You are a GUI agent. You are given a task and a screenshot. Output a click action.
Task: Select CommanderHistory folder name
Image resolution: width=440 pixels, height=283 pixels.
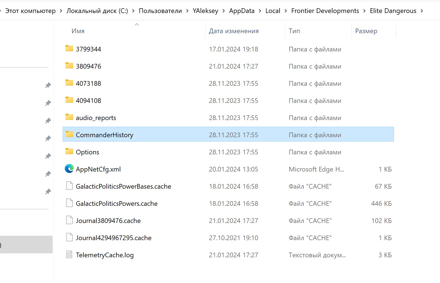click(x=104, y=135)
